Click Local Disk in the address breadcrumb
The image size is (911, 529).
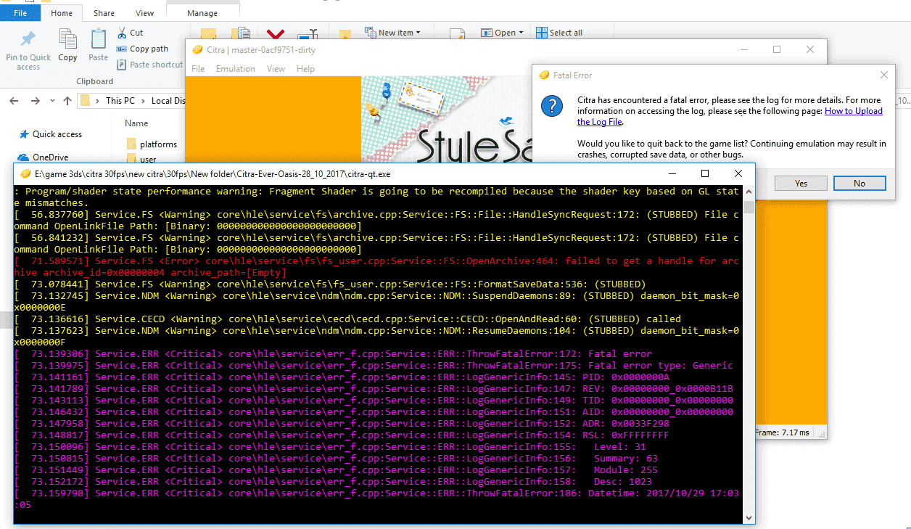coord(168,101)
